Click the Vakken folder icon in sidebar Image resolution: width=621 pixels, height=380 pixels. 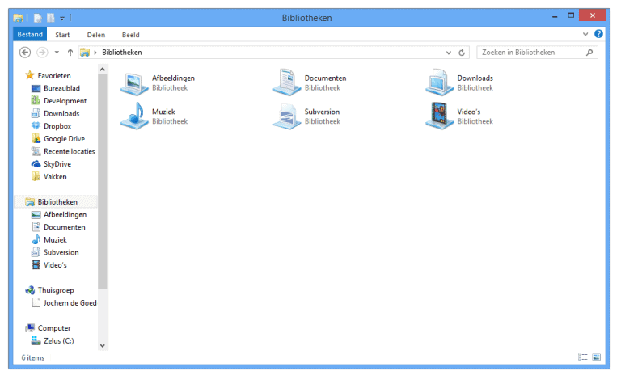point(36,176)
